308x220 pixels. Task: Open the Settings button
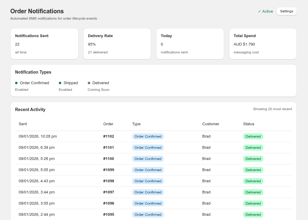click(x=286, y=11)
